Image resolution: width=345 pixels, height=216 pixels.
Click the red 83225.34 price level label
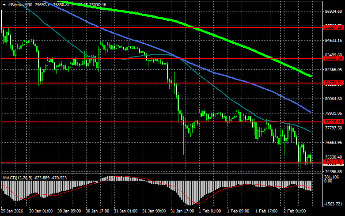point(334,58)
